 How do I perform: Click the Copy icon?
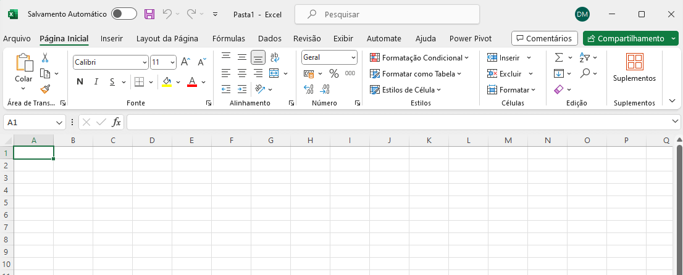45,73
